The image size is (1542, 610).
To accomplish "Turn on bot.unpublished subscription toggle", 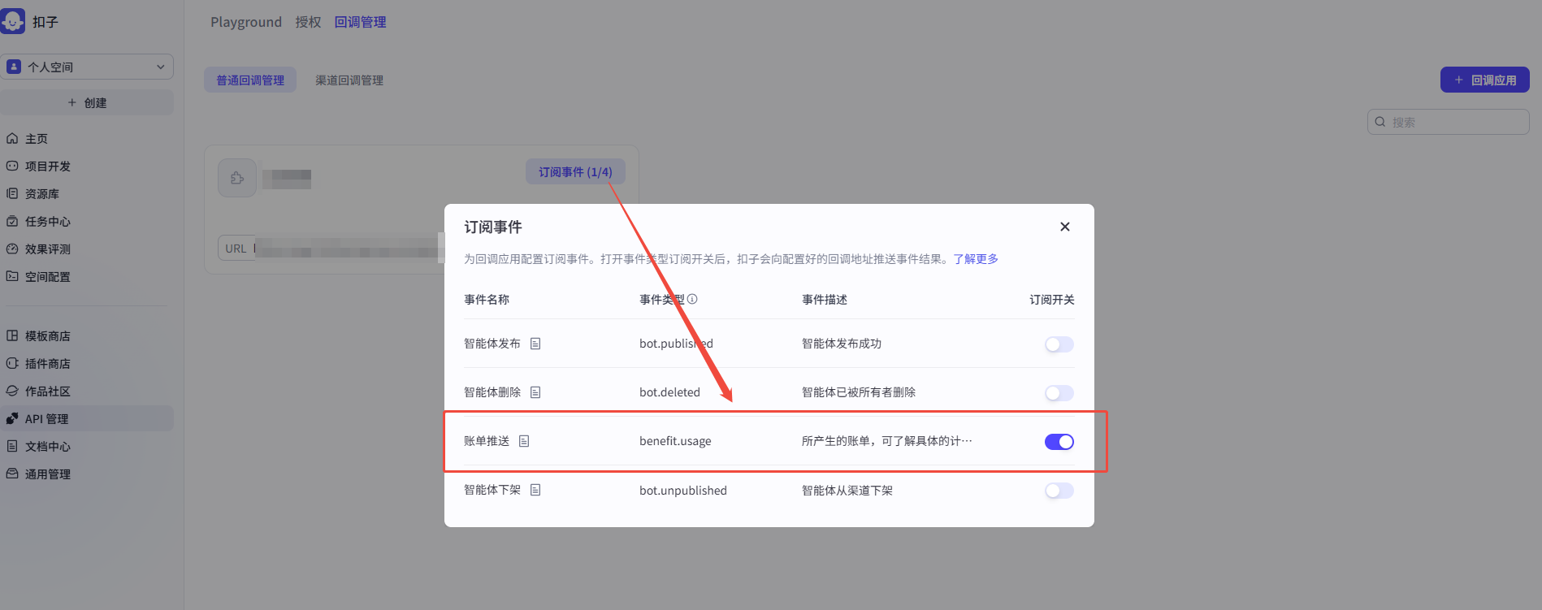I will point(1059,491).
